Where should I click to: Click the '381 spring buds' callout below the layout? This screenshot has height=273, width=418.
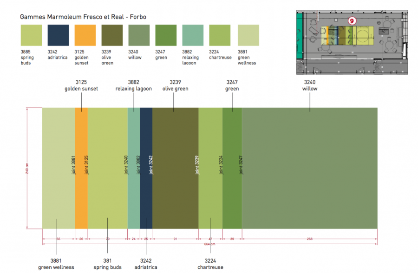107,264
